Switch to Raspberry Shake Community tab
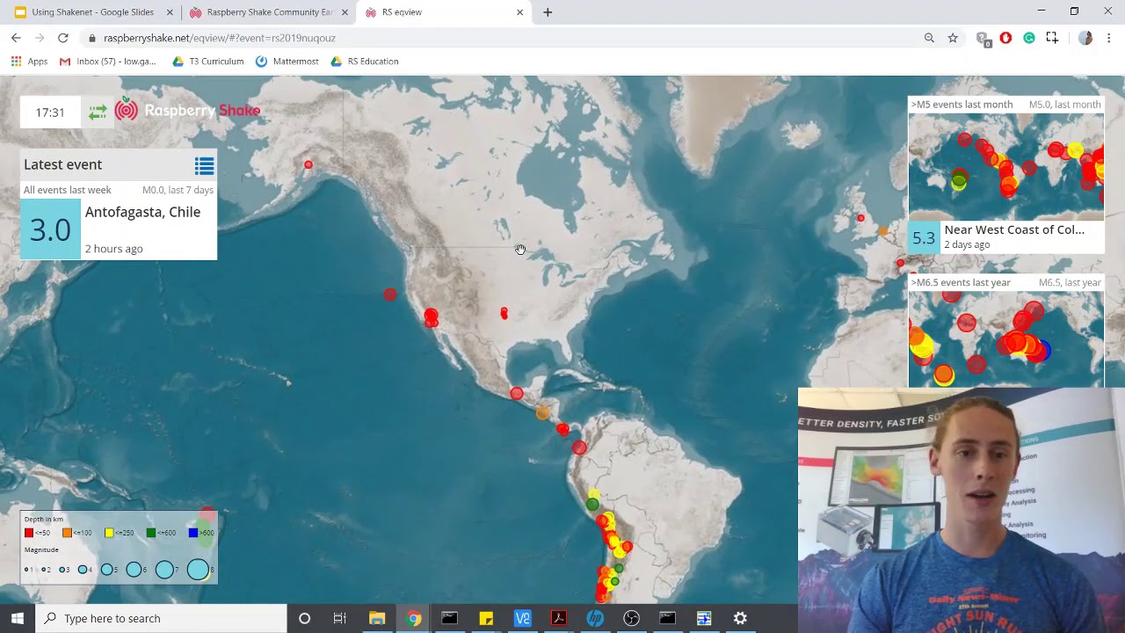This screenshot has width=1125, height=633. (x=269, y=12)
